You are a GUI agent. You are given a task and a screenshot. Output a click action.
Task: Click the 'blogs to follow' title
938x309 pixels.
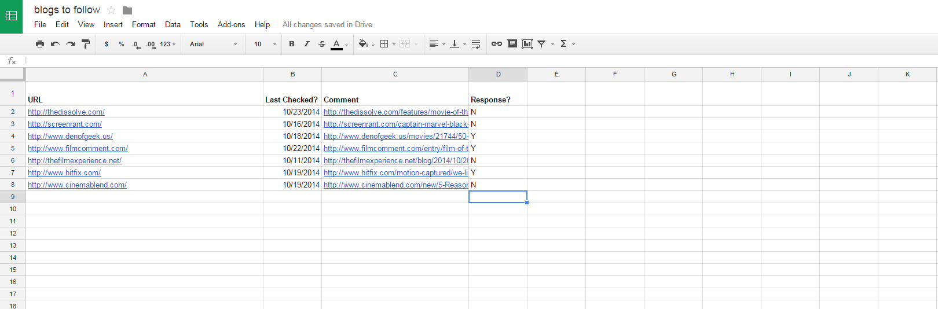click(x=67, y=10)
